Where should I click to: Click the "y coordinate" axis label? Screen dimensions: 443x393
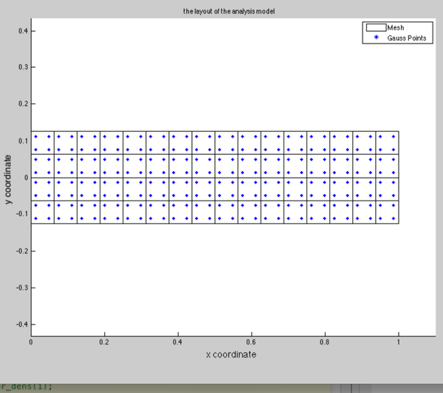pos(8,179)
